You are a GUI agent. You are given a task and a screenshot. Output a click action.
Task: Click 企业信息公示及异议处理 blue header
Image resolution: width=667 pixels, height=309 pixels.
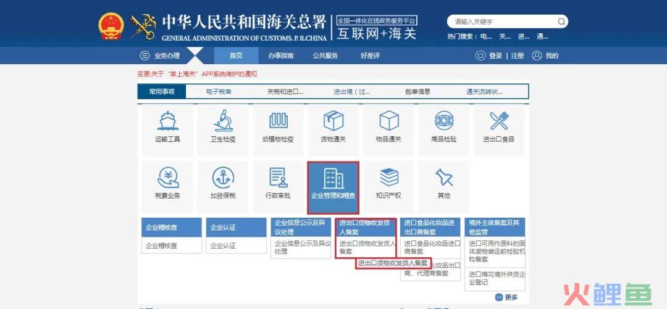tap(301, 228)
